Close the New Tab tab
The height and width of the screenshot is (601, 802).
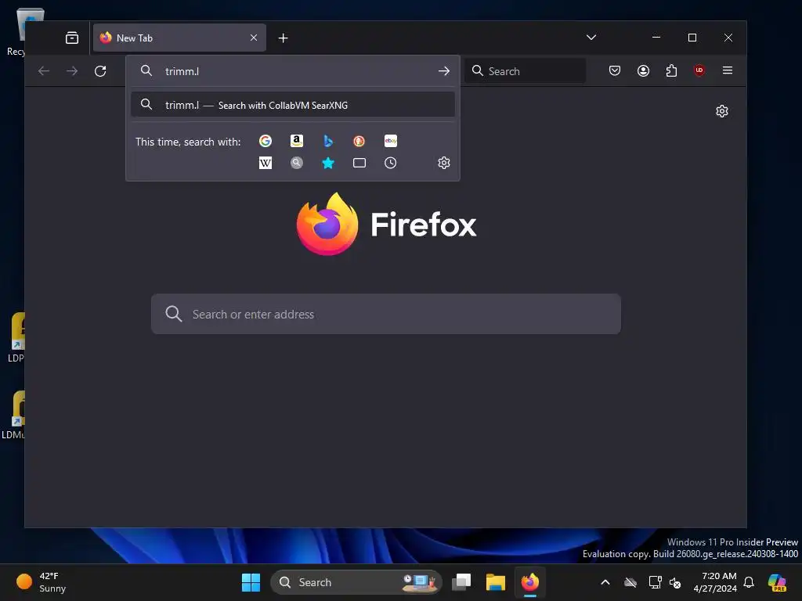point(254,38)
